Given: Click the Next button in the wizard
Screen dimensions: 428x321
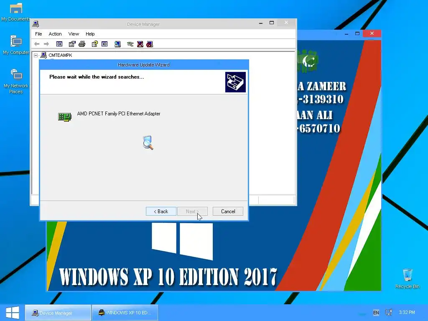Looking at the screenshot, I should [192, 211].
